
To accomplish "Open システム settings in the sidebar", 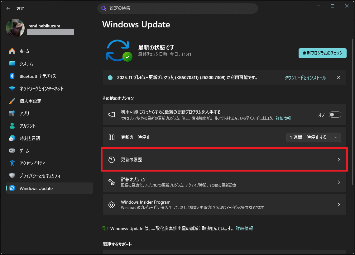I will [x=49, y=64].
